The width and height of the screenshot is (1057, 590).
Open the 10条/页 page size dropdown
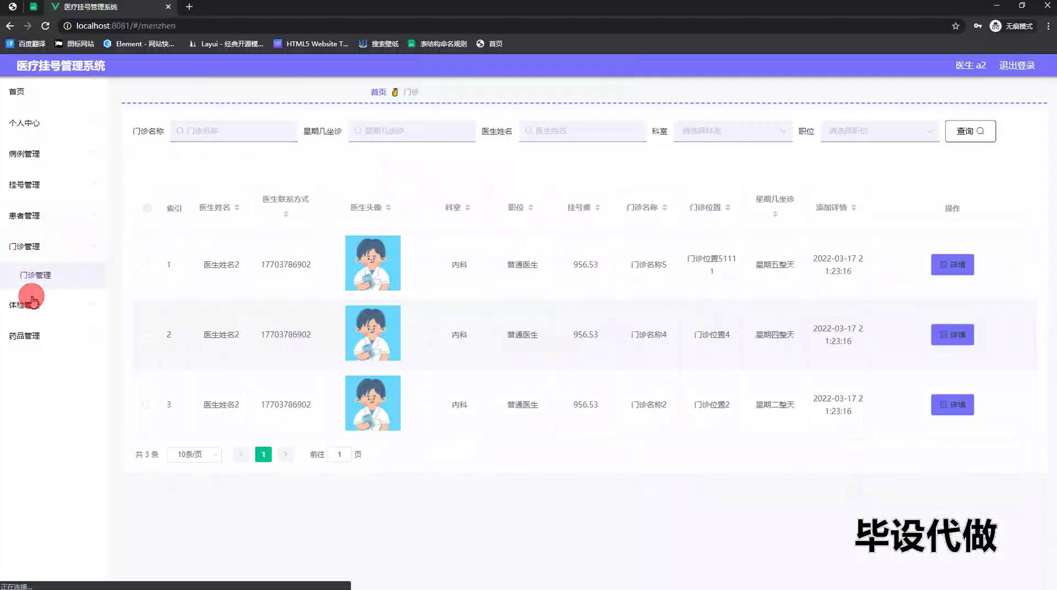[194, 455]
